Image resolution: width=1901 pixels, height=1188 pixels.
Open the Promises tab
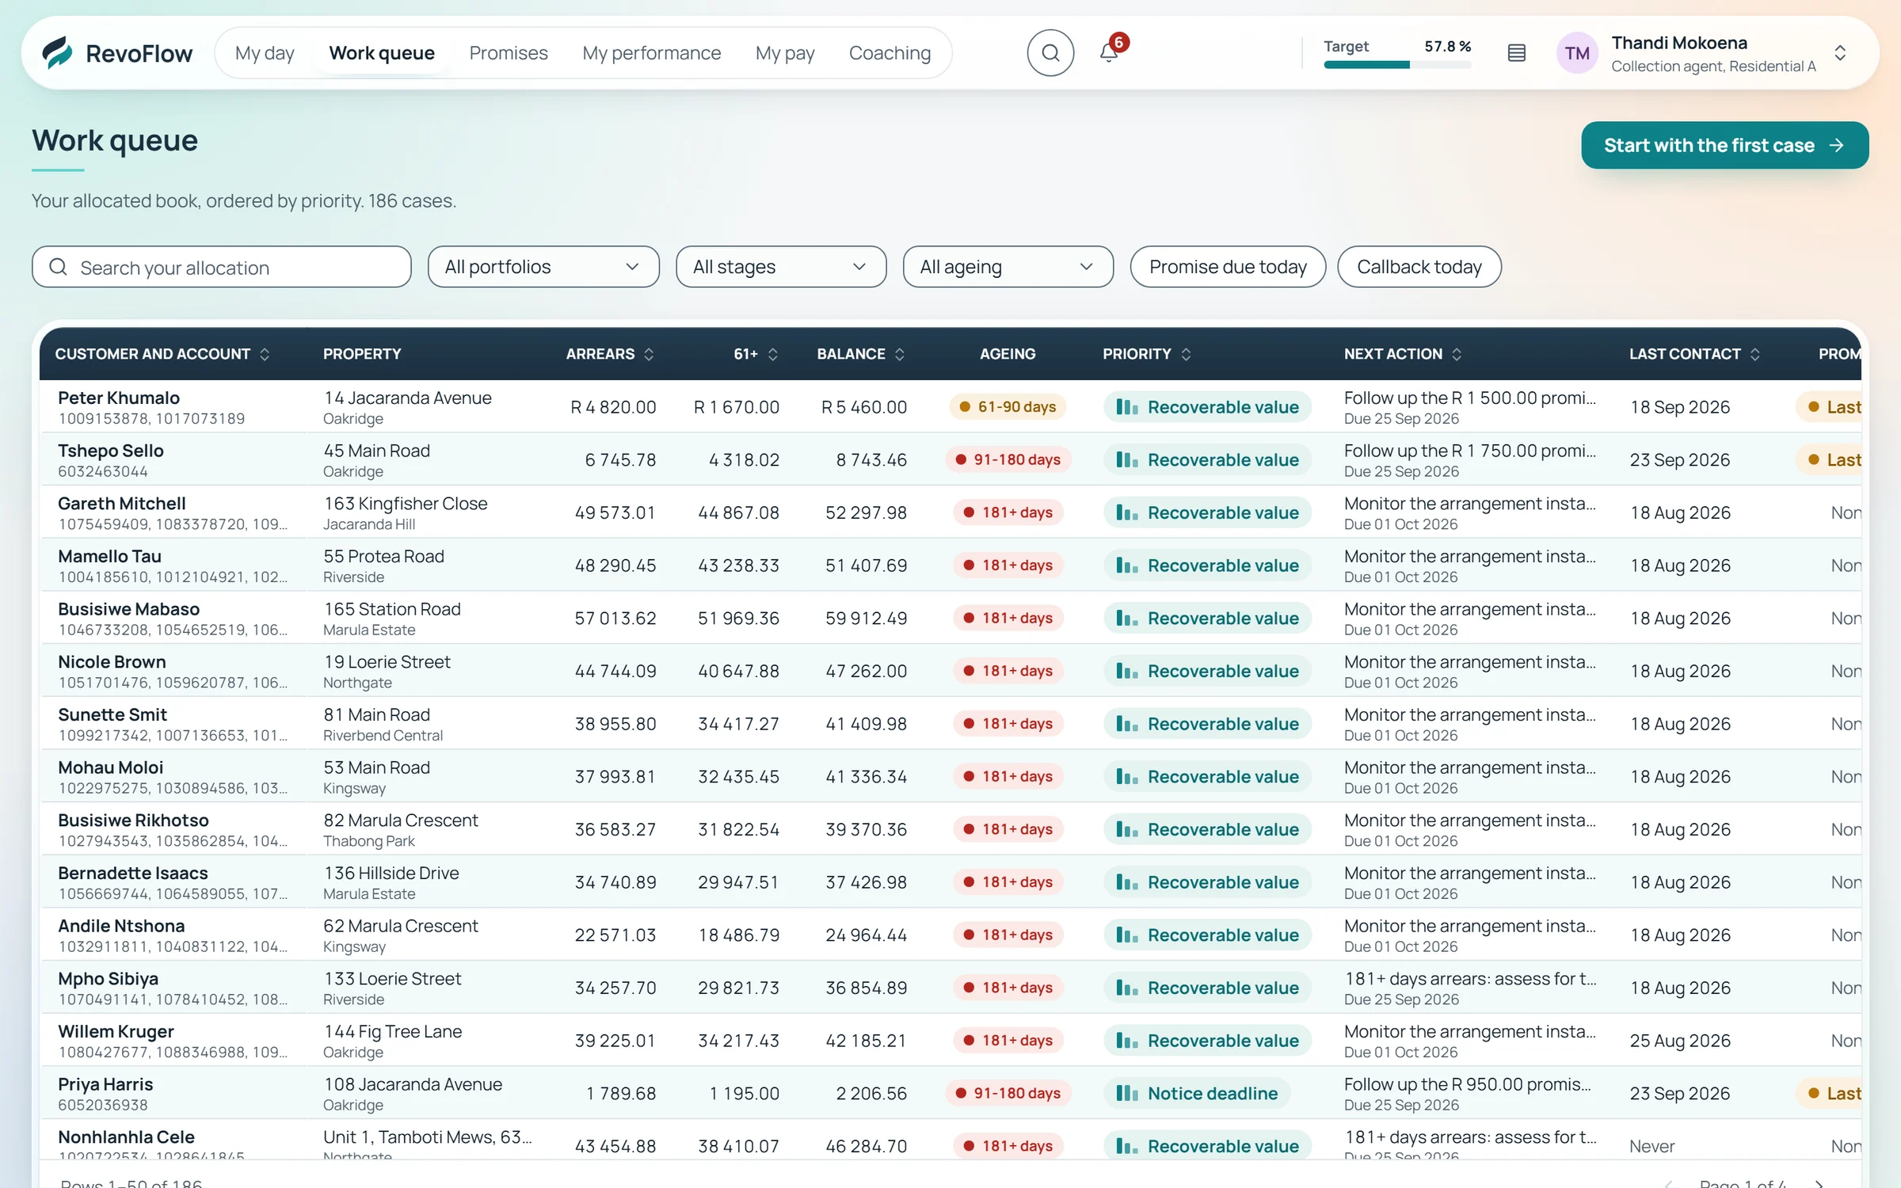point(509,53)
